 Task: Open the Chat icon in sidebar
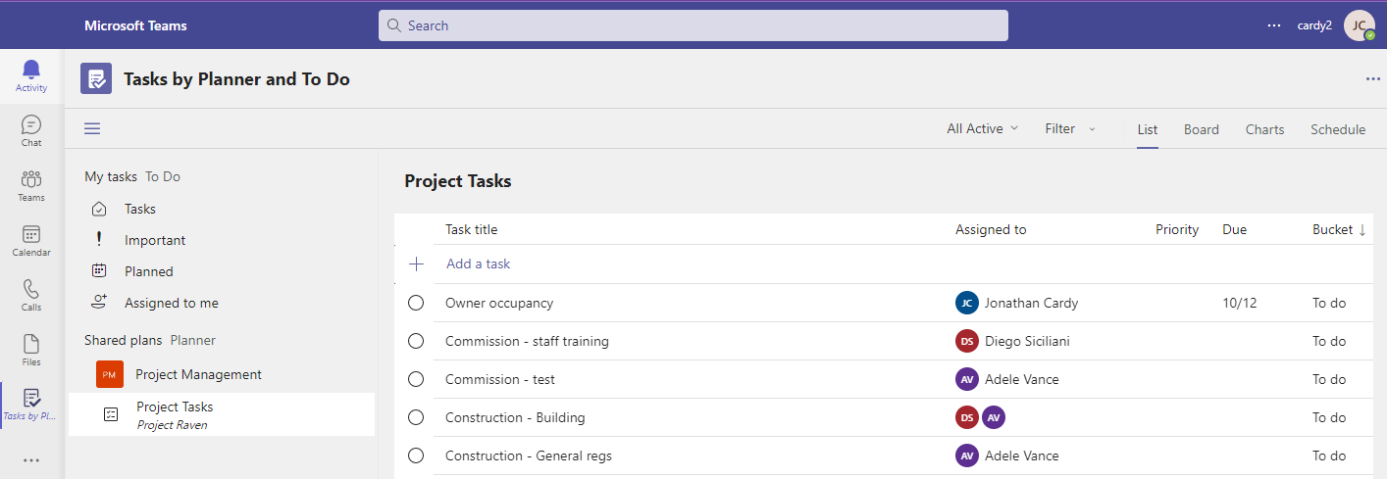coord(31,125)
